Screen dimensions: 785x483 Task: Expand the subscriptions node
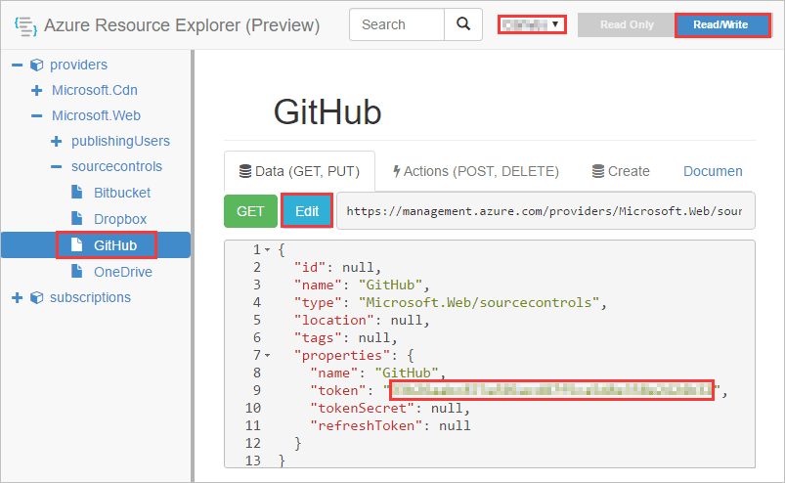point(17,298)
